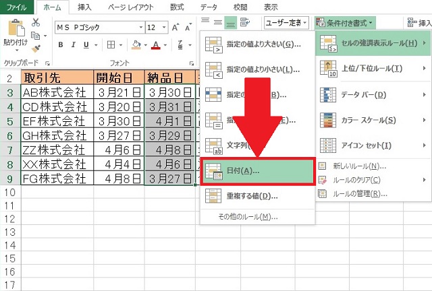
Task: Click row header 3
Action: tap(10, 92)
